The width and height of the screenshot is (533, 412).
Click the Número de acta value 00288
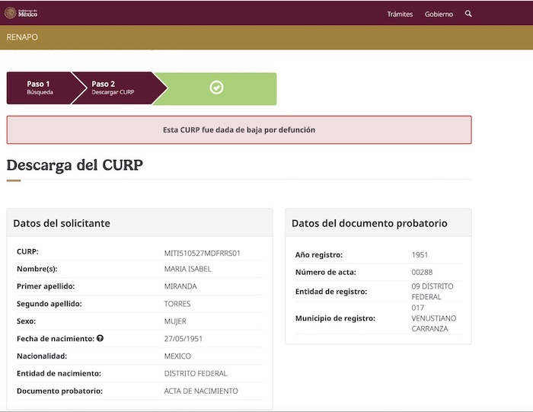[x=421, y=273]
